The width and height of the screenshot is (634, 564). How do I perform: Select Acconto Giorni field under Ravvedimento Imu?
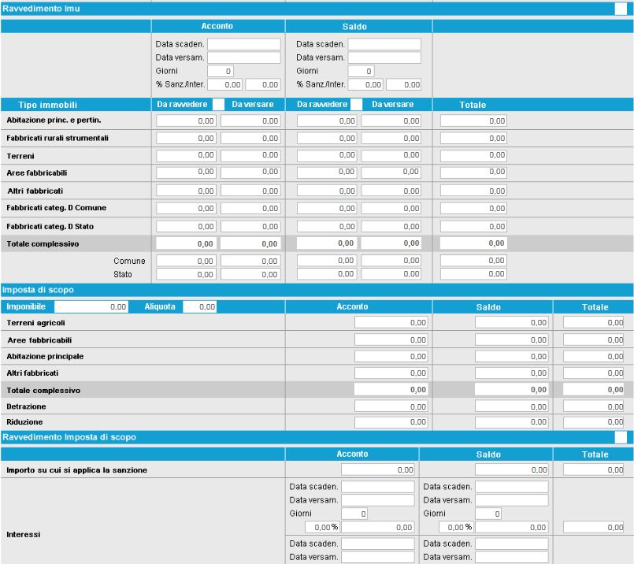click(221, 71)
